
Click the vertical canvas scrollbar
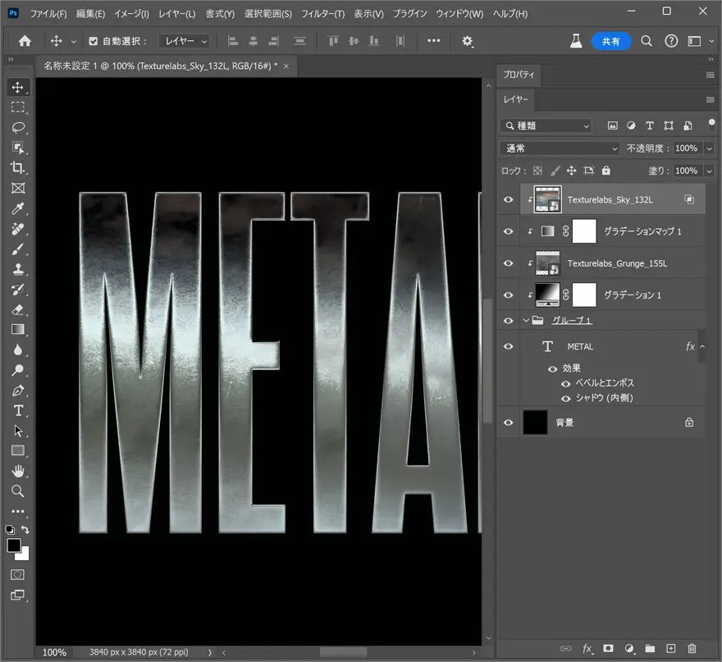tap(488, 362)
